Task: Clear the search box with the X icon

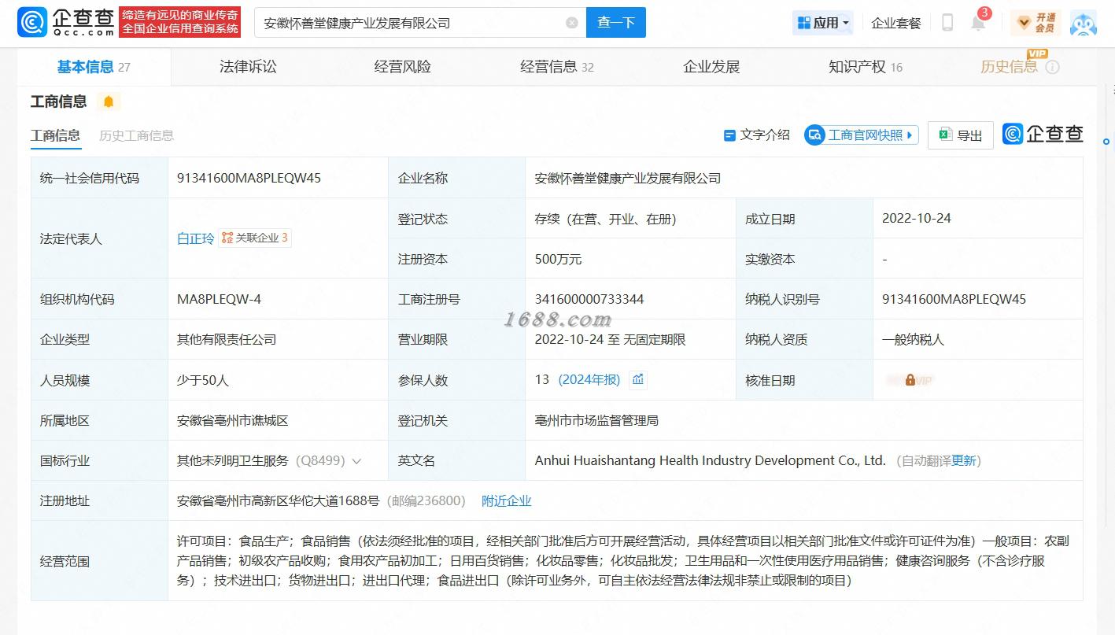Action: pyautogui.click(x=572, y=23)
